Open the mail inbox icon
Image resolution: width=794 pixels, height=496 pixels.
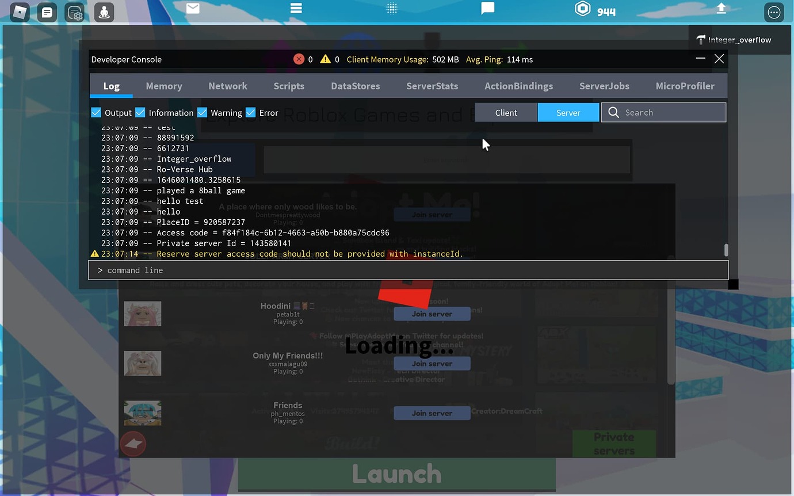point(192,8)
